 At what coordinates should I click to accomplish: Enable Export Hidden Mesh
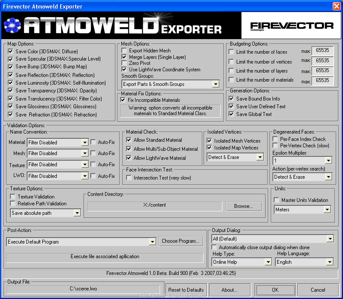pos(124,50)
